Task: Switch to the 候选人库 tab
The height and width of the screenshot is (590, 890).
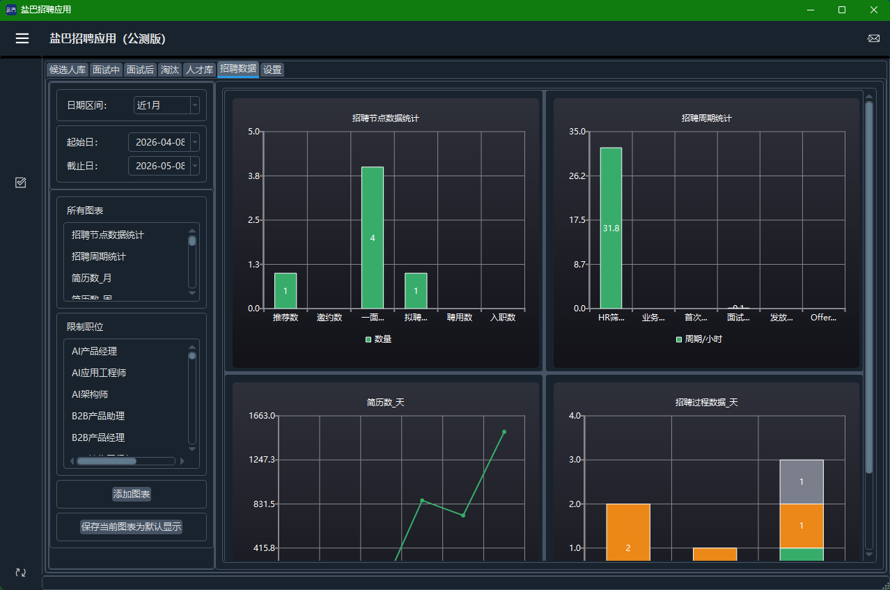Action: (68, 70)
